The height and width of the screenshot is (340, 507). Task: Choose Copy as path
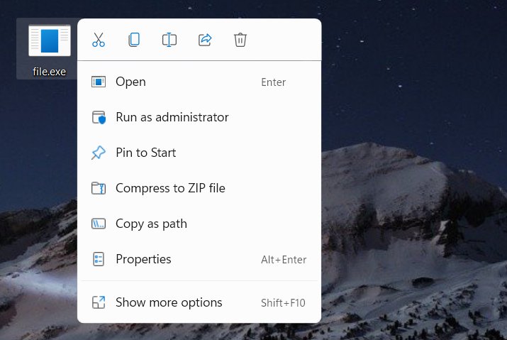[151, 224]
